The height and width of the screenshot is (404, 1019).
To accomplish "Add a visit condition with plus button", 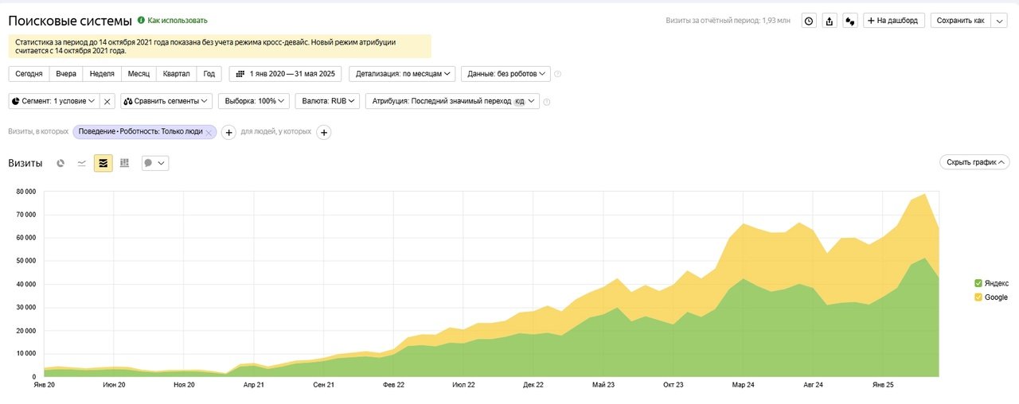I will coord(228,132).
